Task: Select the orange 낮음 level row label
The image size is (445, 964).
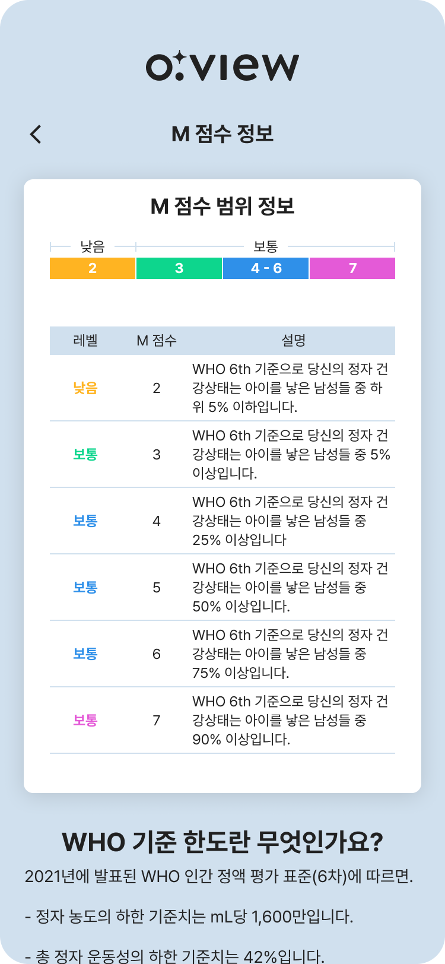Action: [x=85, y=388]
